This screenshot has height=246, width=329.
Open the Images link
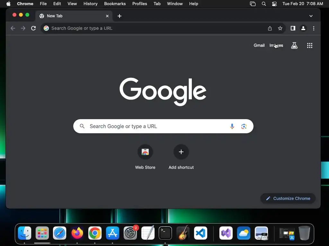pos(276,45)
